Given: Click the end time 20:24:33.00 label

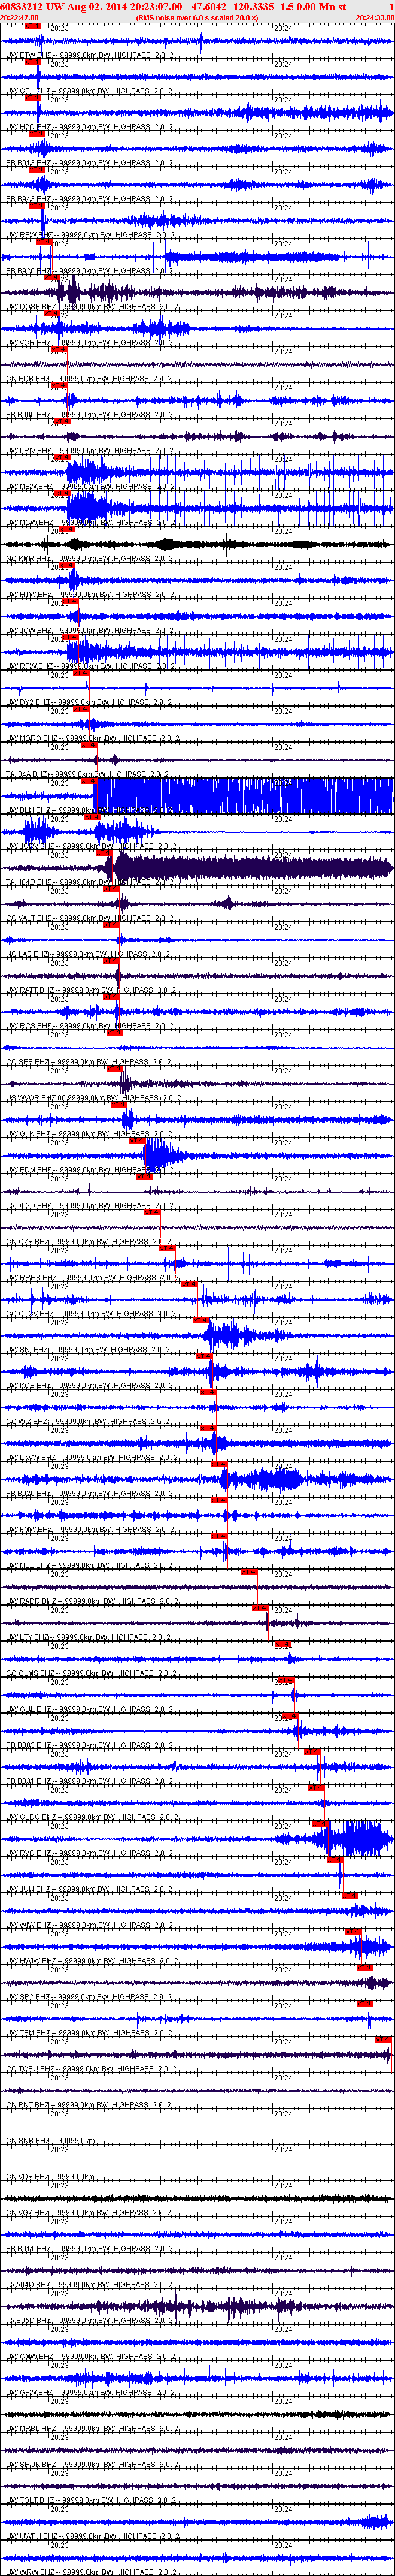Looking at the screenshot, I should 374,18.
